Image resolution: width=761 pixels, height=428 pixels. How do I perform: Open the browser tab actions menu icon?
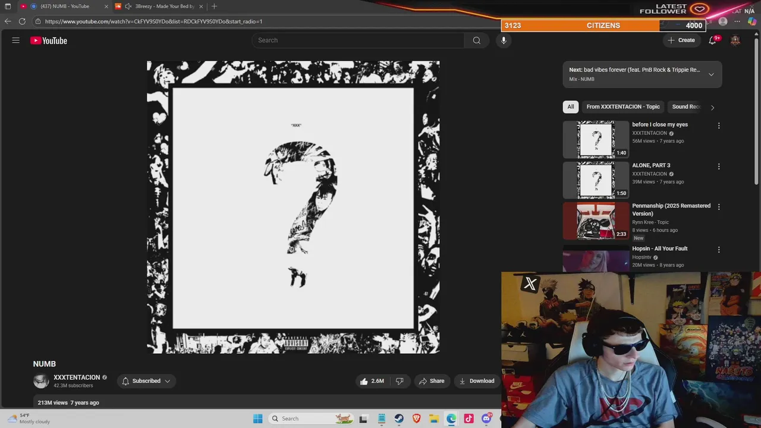[x=7, y=6]
